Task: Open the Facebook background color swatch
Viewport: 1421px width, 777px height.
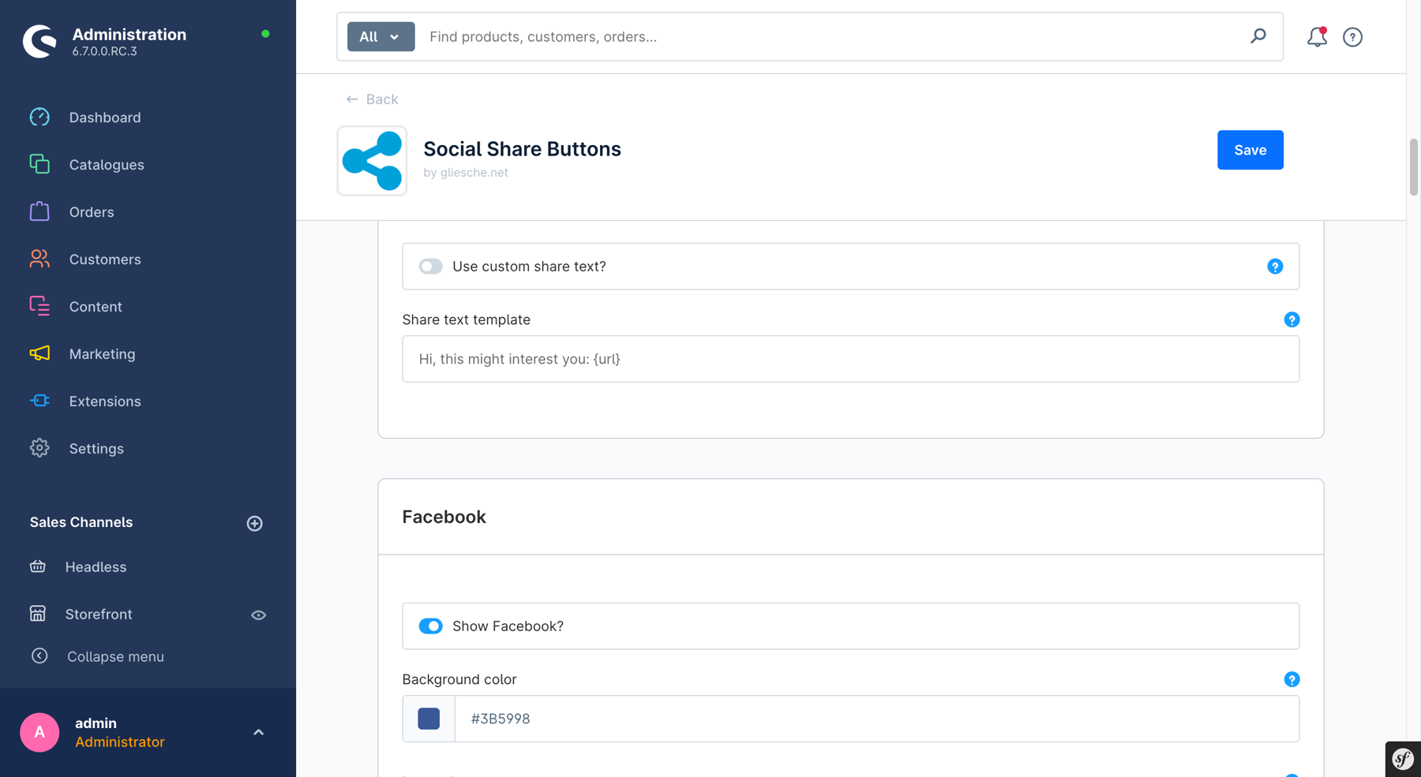Action: [x=429, y=719]
